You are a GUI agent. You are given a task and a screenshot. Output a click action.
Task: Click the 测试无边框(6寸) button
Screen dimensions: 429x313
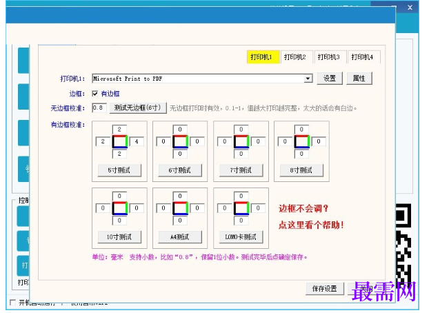pyautogui.click(x=138, y=108)
